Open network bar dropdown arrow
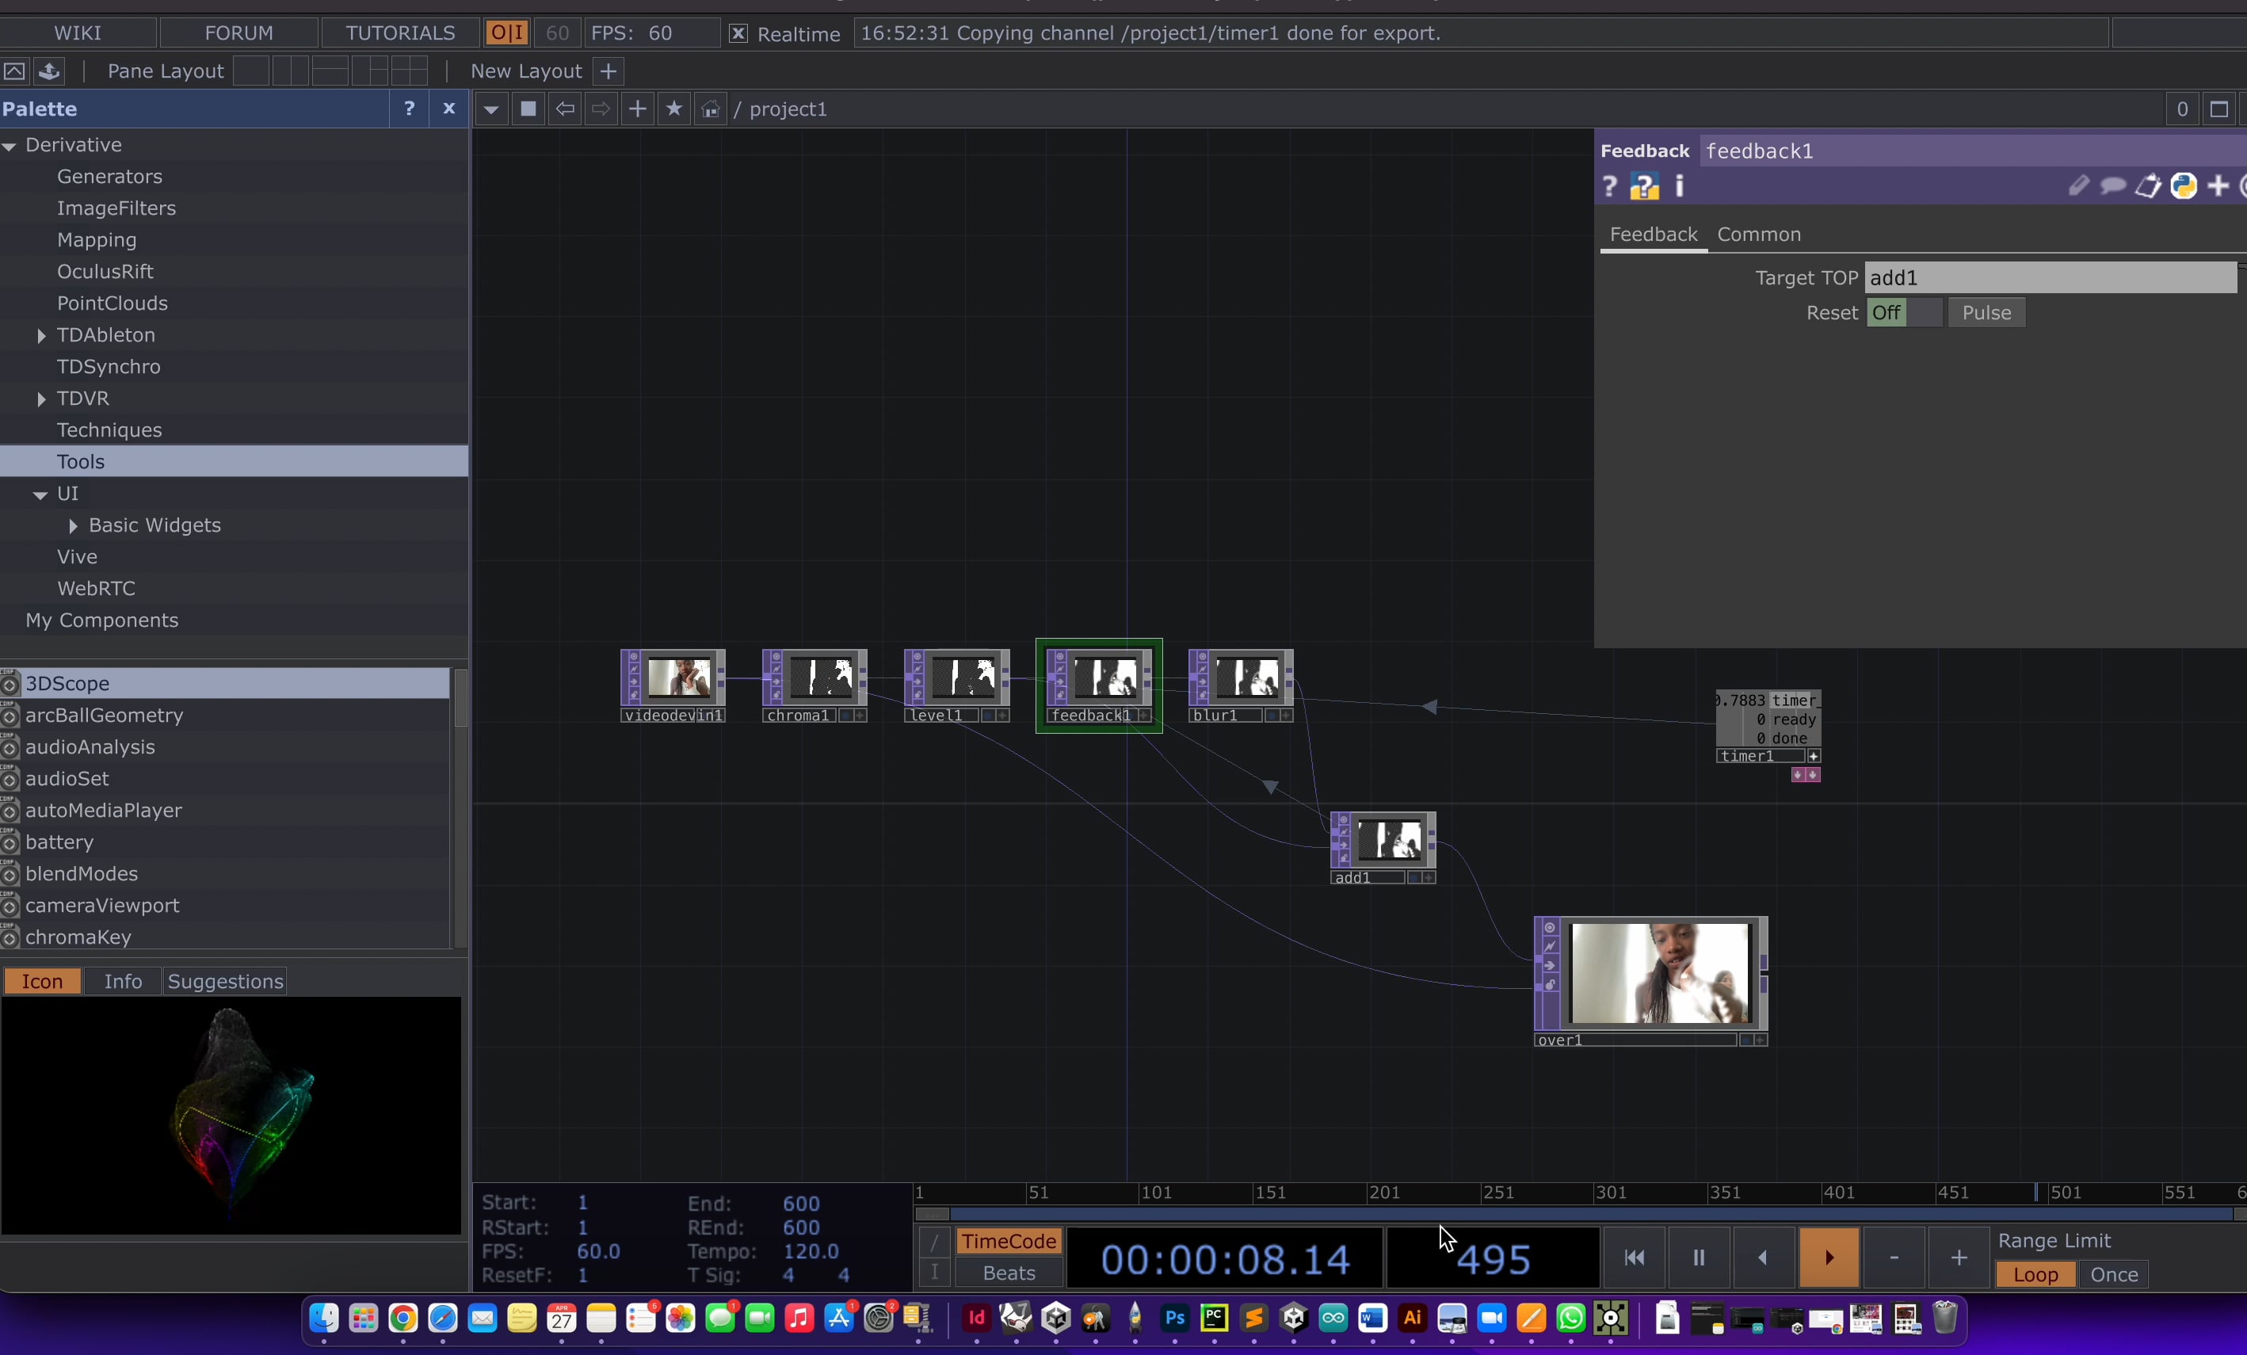The image size is (2247, 1355). [491, 109]
